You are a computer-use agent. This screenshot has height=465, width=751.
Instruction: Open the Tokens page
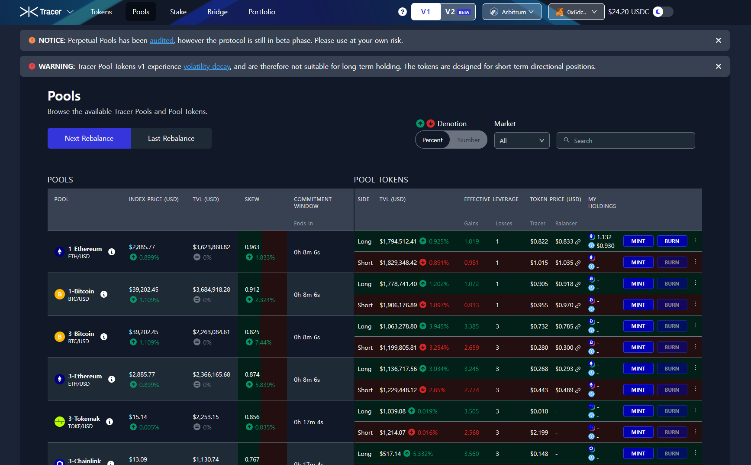coord(101,12)
